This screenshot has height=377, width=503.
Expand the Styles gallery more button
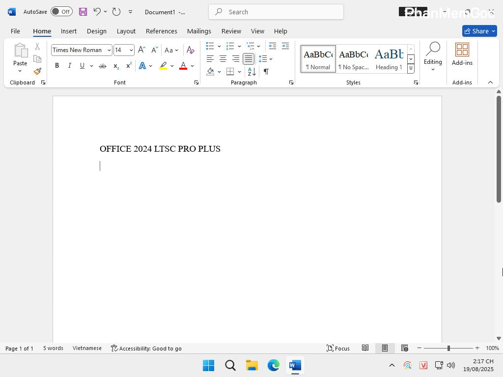(x=411, y=69)
